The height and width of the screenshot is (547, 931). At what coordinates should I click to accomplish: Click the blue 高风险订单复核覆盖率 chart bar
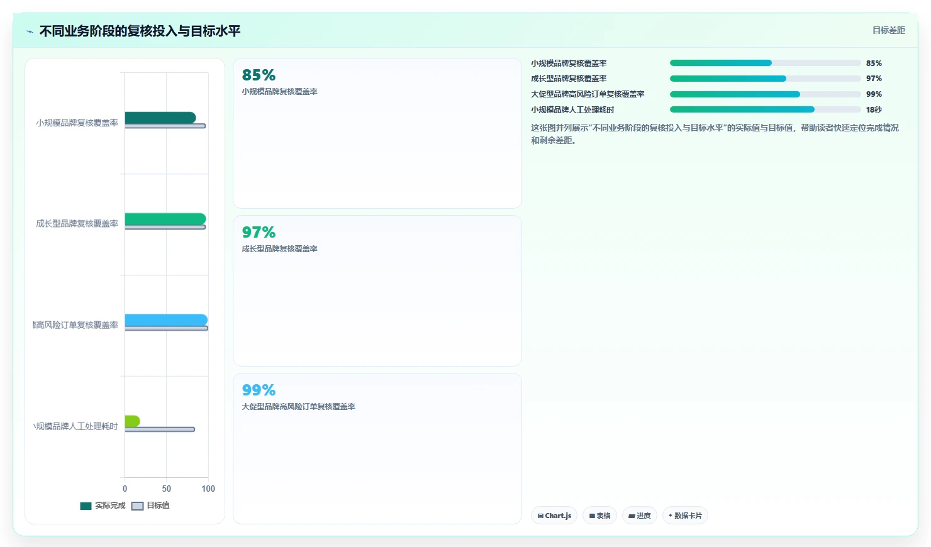[166, 320]
